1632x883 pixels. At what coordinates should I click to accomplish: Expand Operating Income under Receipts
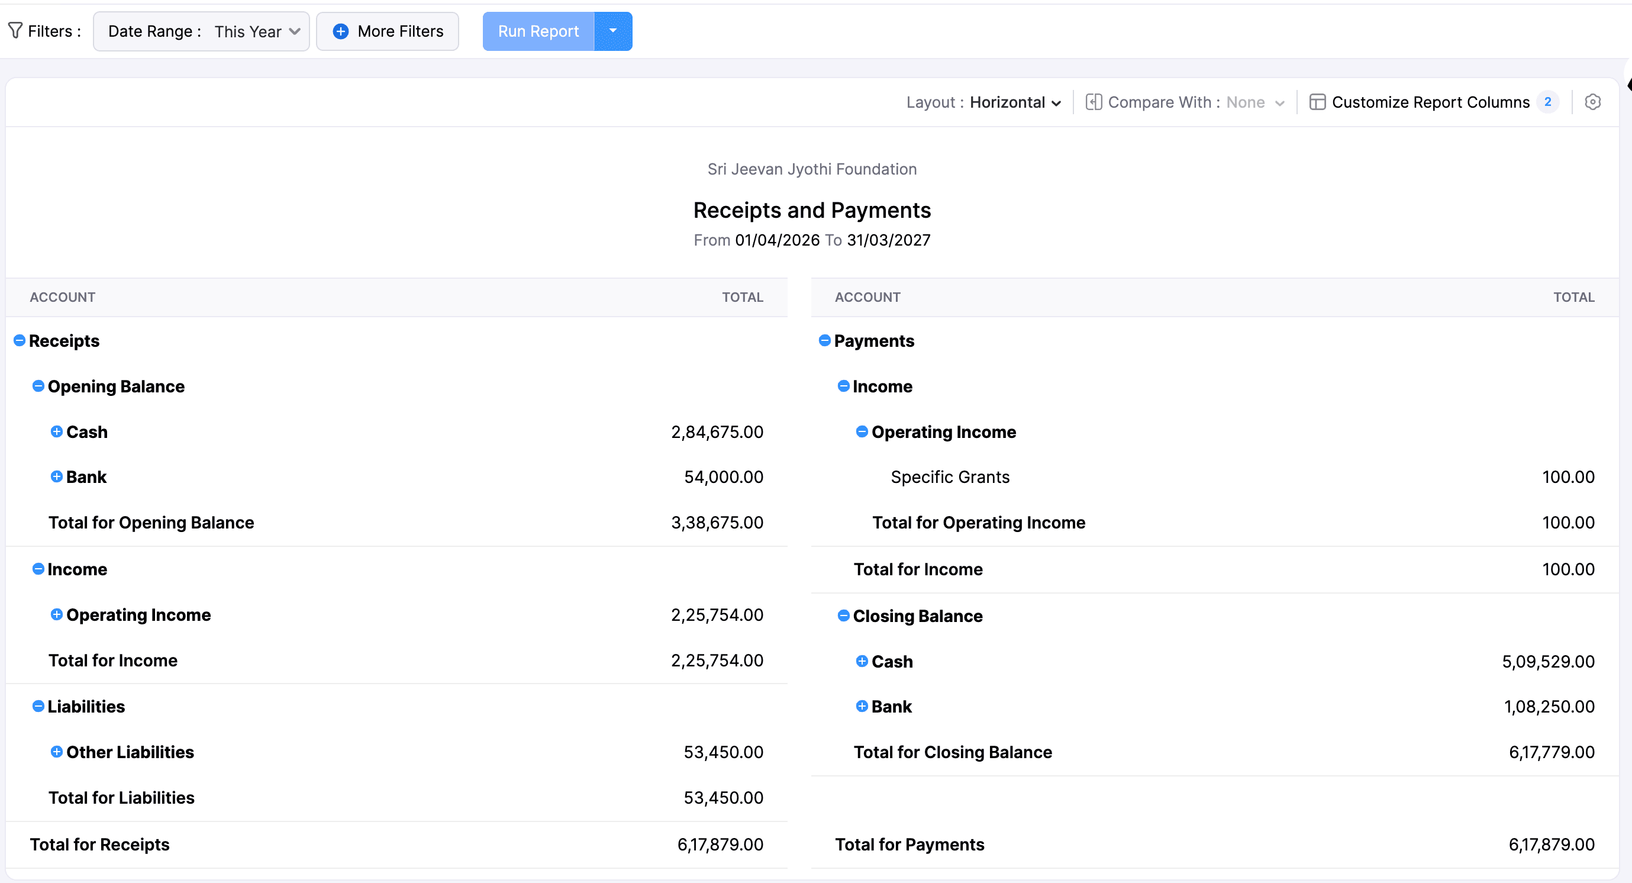57,614
